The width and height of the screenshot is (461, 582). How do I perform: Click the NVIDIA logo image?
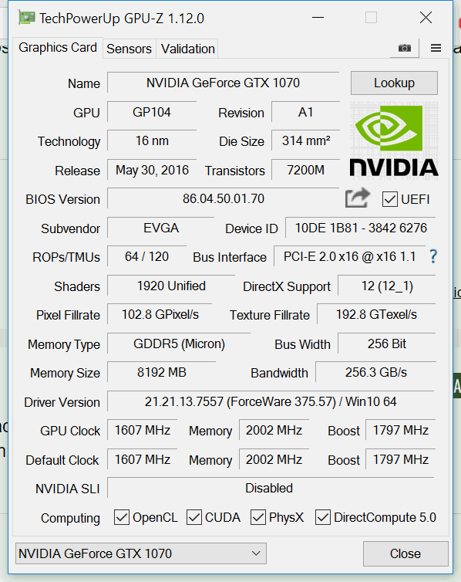tap(394, 140)
